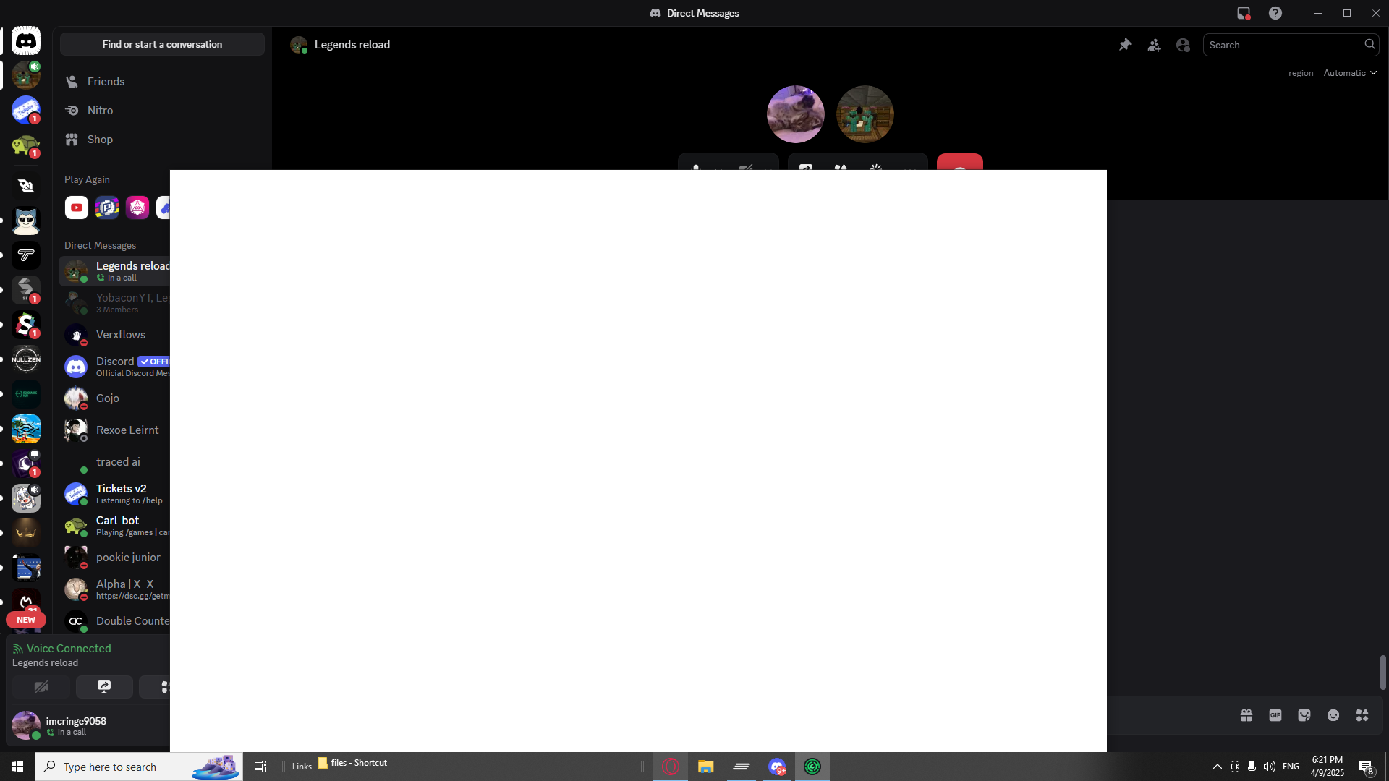Open the GIF picker

click(x=1275, y=715)
